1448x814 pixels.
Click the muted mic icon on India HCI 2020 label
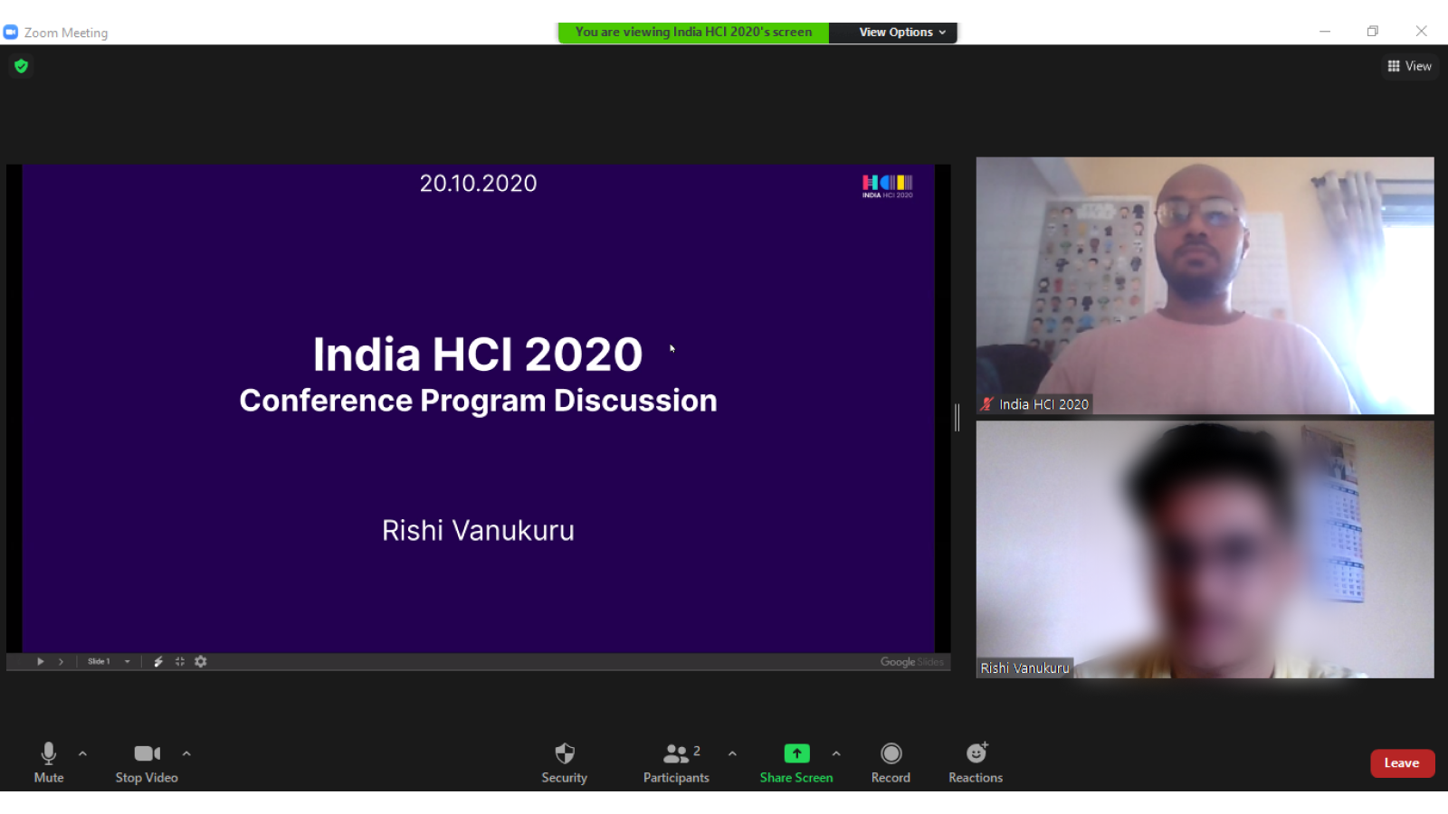point(987,404)
